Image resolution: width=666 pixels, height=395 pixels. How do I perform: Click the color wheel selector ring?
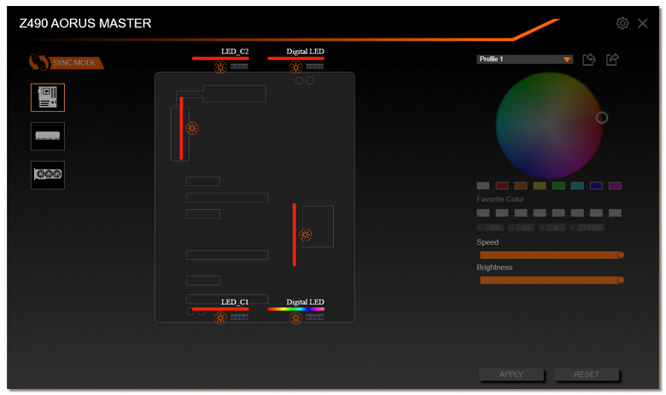click(x=601, y=118)
